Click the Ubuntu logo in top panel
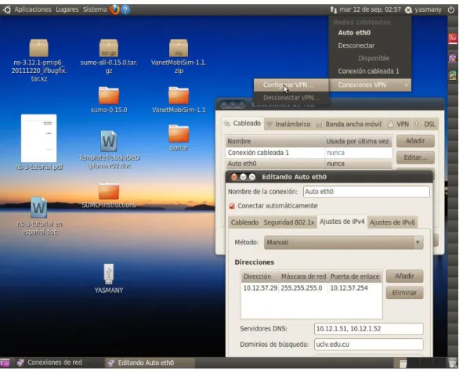Screen dimensions: 463x372 coord(7,9)
